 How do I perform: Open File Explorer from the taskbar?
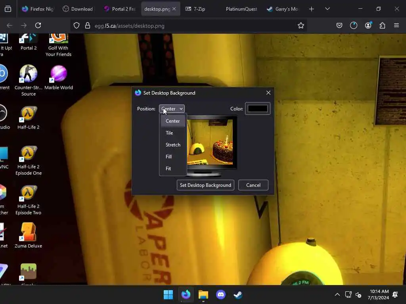click(203, 294)
